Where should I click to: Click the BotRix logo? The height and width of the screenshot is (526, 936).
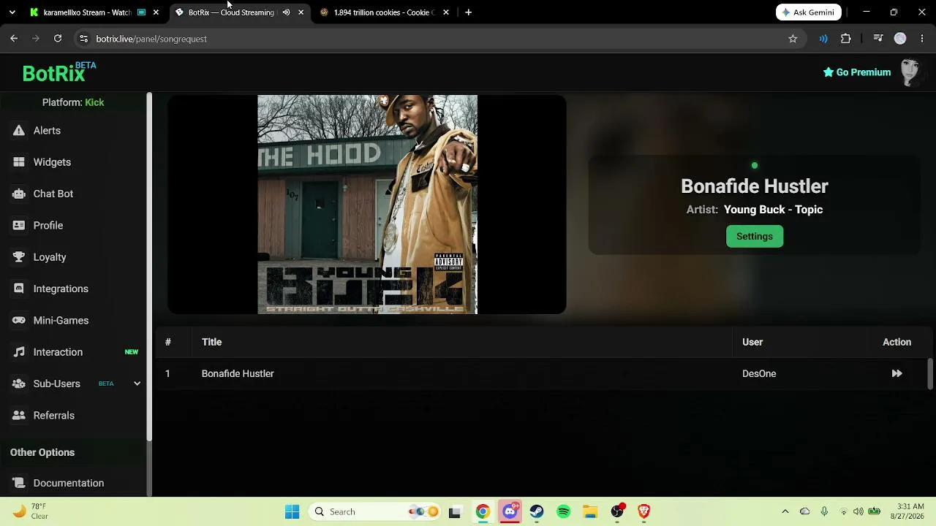click(58, 72)
